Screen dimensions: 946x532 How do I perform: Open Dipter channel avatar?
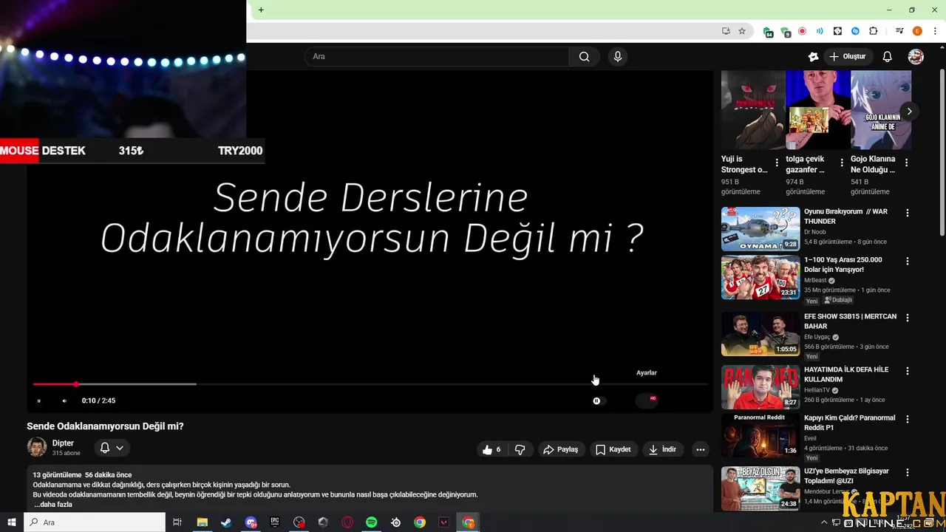tap(37, 447)
